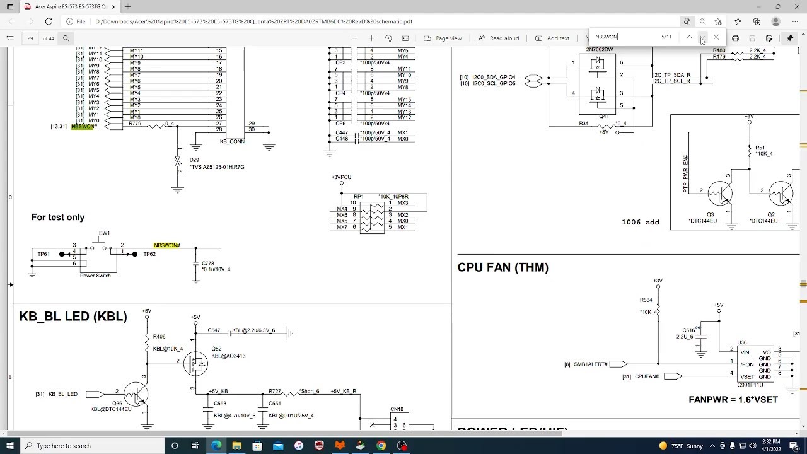Open the Collections panel

[x=757, y=21]
